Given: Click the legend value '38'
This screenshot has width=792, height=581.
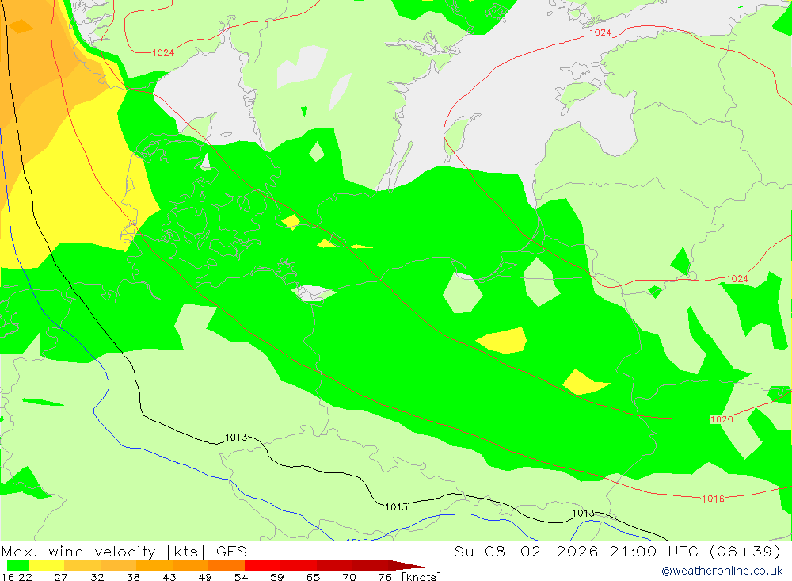Looking at the screenshot, I should [x=133, y=577].
